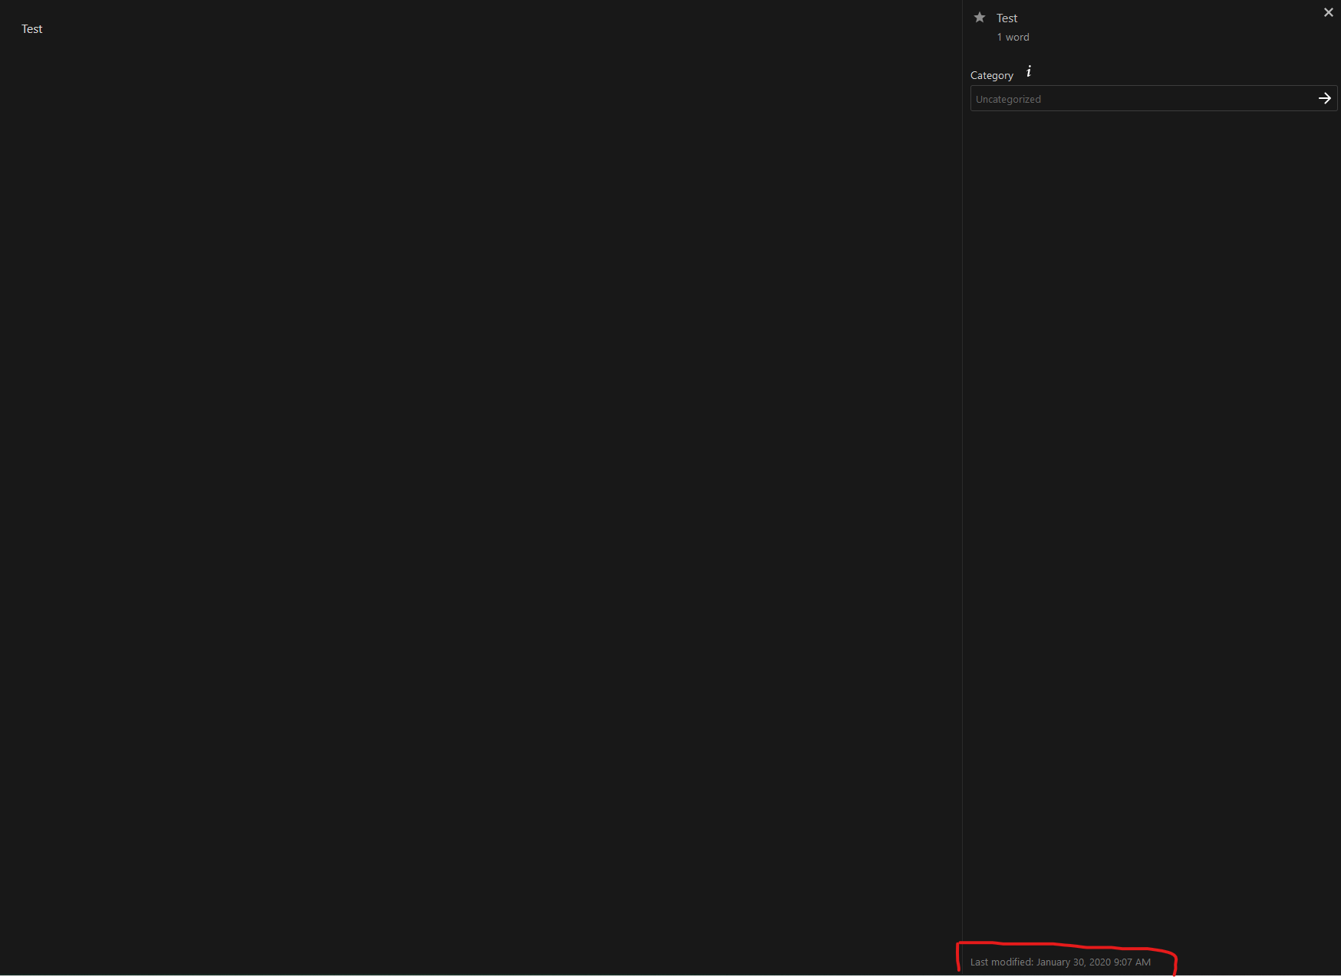
Task: Click the 1 word count label
Action: 1013,38
